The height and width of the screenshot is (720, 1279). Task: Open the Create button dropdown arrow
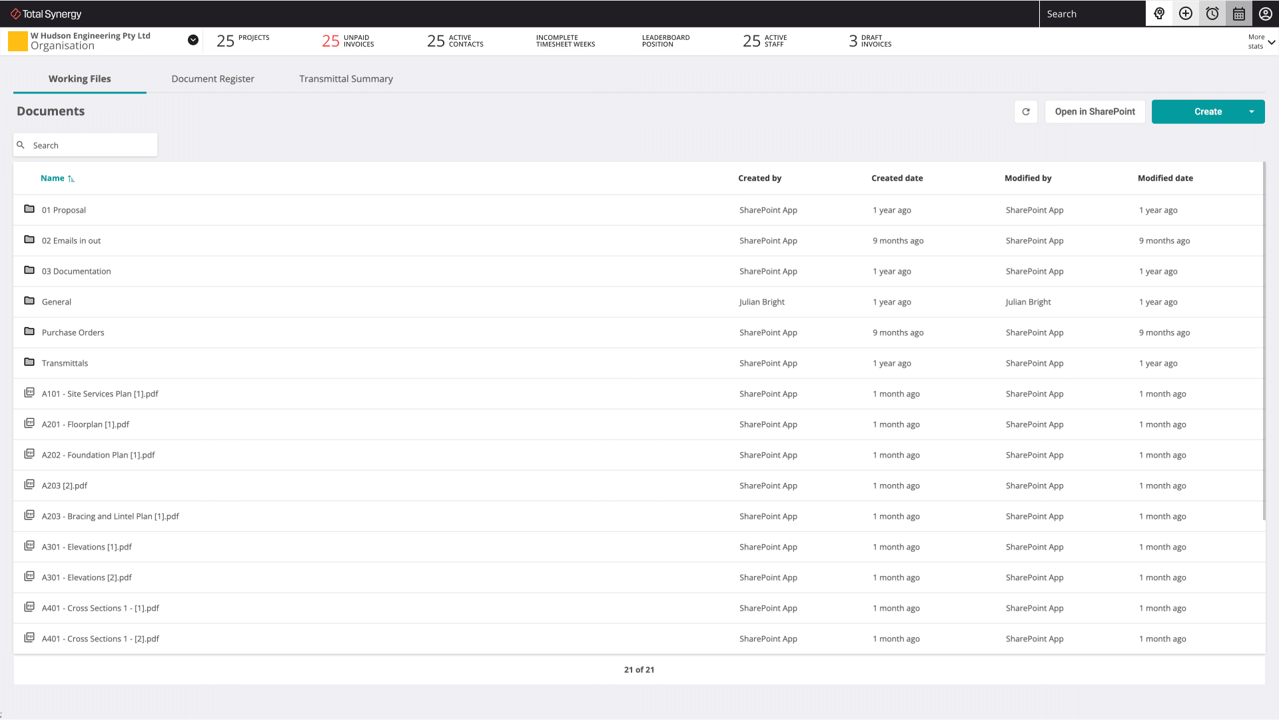(x=1252, y=111)
